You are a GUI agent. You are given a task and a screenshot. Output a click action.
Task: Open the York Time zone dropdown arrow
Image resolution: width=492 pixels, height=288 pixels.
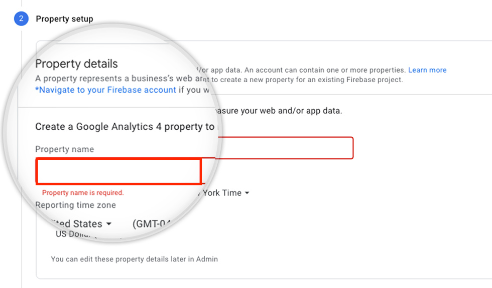click(247, 193)
